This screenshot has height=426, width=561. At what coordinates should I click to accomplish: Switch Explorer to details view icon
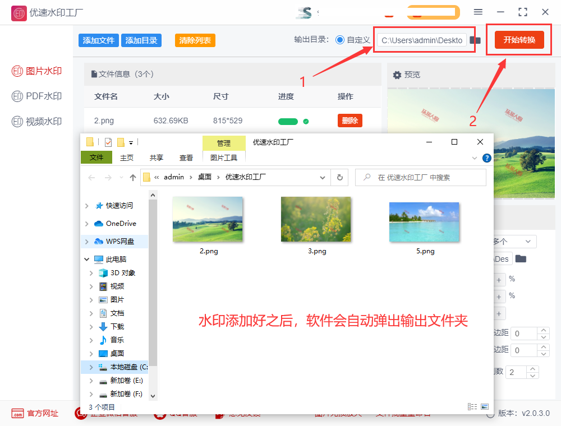(472, 407)
